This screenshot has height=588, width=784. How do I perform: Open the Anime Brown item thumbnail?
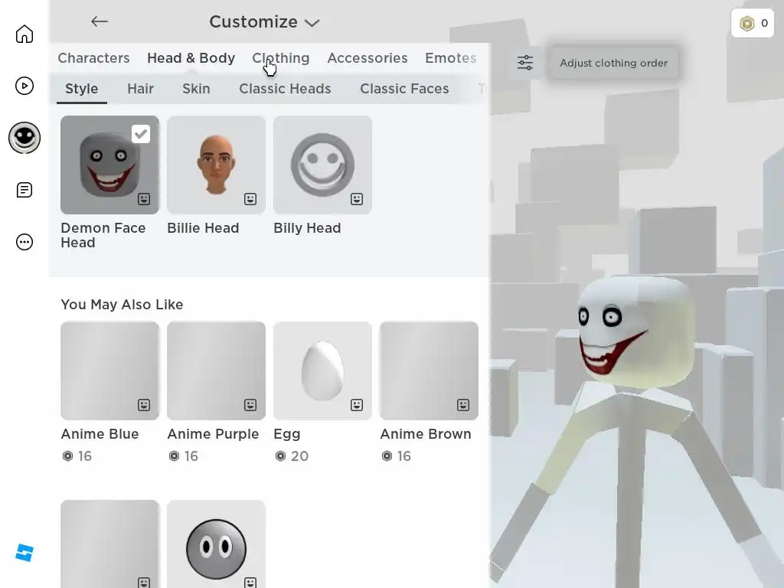point(429,371)
